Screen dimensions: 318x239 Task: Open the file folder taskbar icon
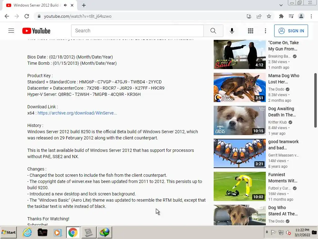pos(42,232)
